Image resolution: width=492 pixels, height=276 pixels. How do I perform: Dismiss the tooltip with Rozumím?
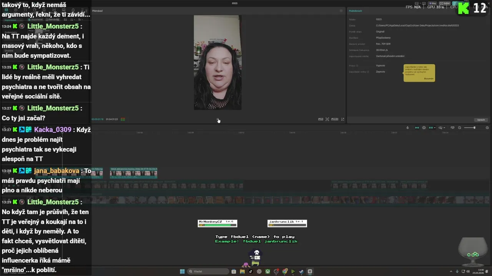tap(429, 79)
